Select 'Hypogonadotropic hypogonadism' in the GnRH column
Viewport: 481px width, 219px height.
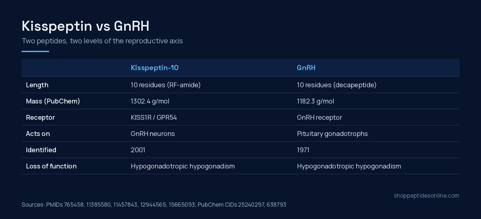(x=349, y=166)
